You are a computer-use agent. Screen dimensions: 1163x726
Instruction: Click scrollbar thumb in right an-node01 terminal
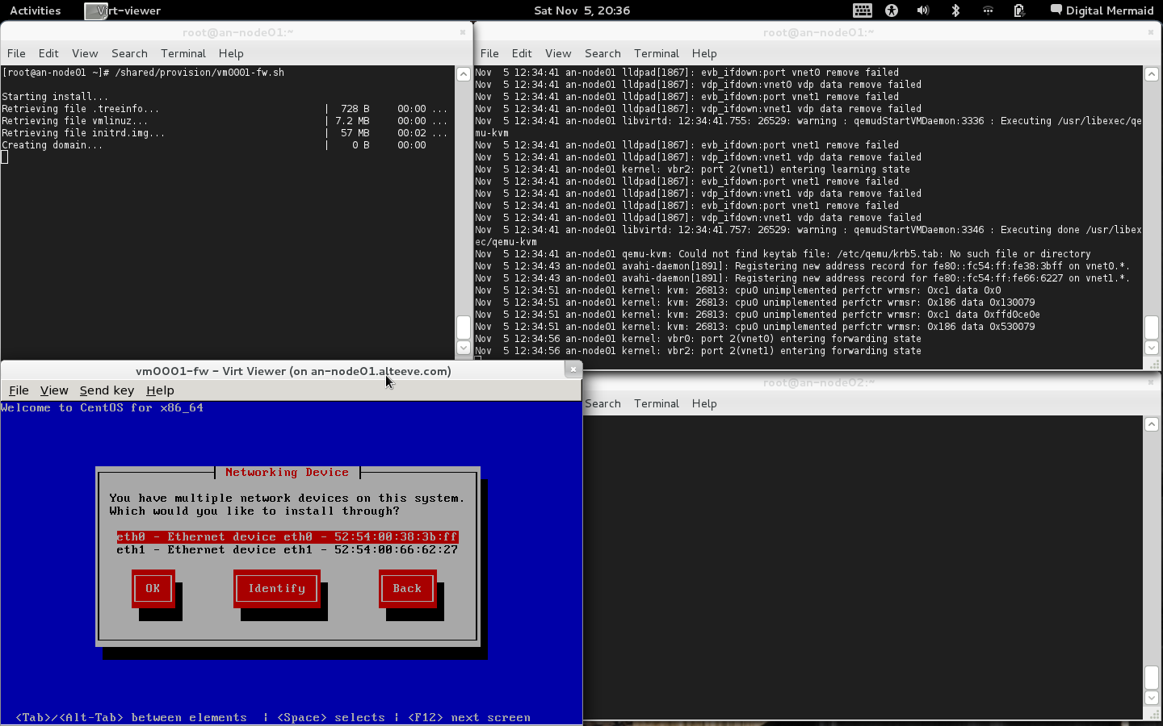(1152, 328)
